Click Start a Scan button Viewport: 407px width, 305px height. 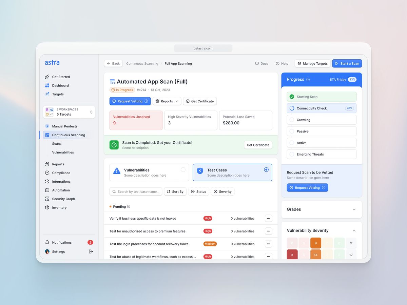pyautogui.click(x=347, y=63)
